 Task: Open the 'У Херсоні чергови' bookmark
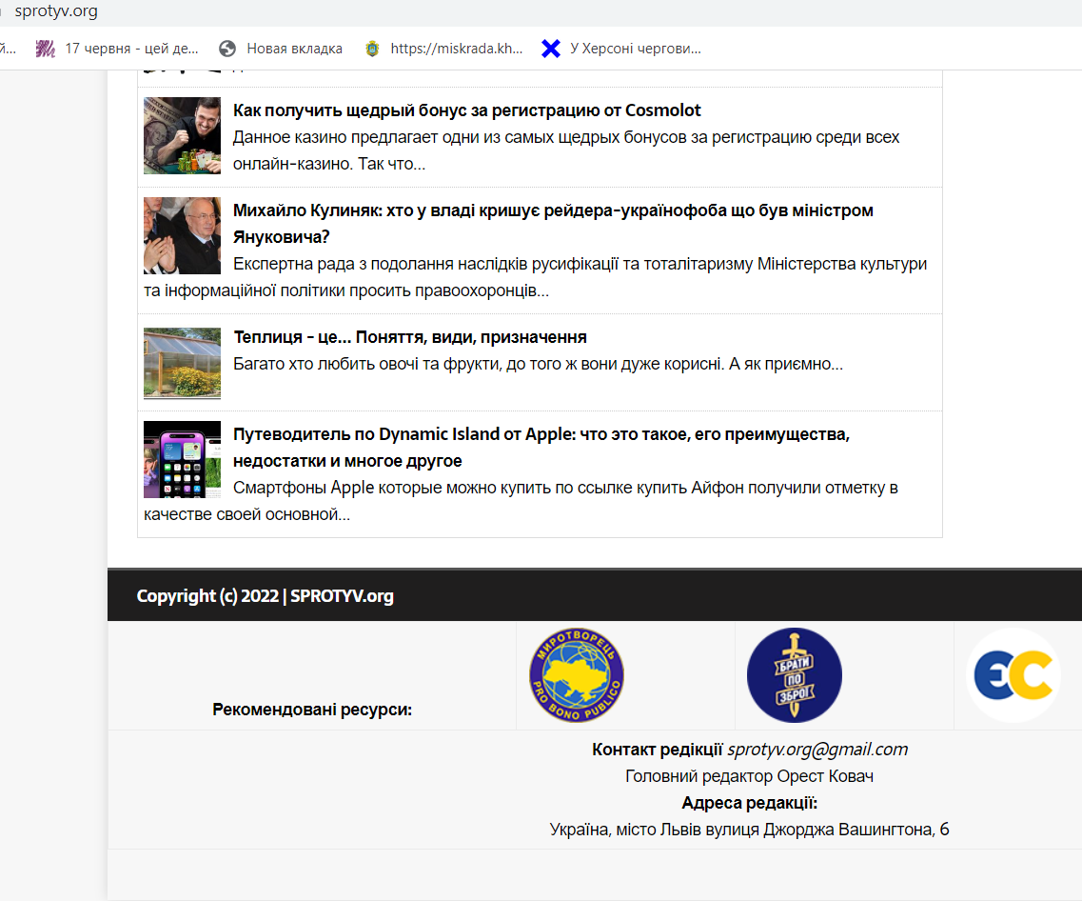tap(634, 49)
